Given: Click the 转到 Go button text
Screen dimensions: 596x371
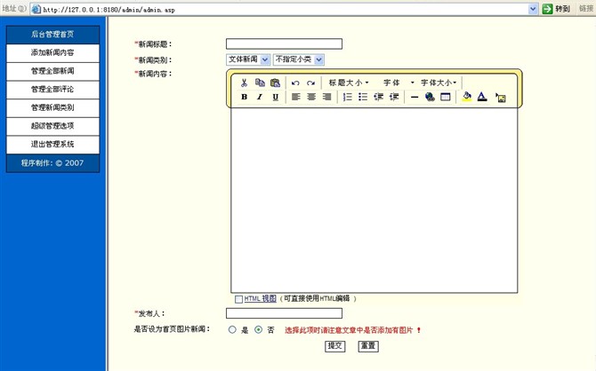Looking at the screenshot, I should 562,9.
